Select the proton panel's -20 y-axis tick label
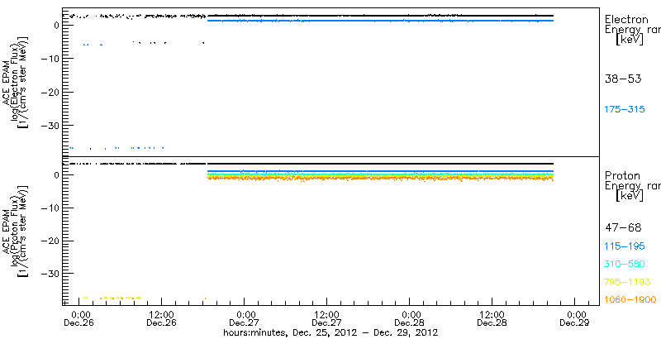 coord(49,241)
